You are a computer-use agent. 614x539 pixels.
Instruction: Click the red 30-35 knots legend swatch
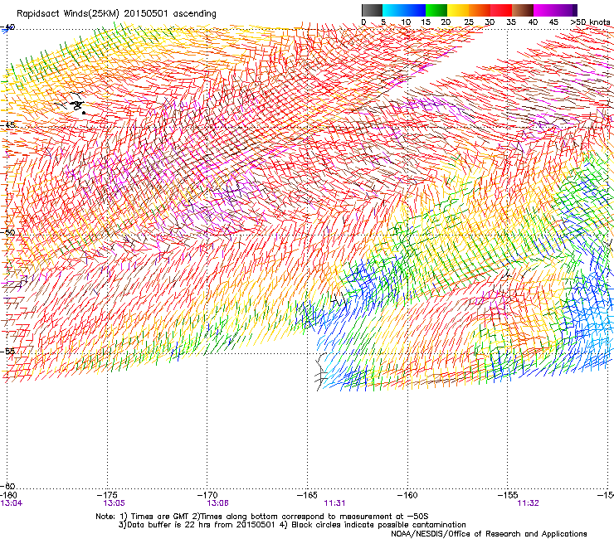(501, 10)
